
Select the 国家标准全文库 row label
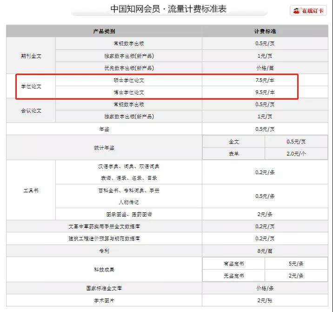tap(104, 288)
